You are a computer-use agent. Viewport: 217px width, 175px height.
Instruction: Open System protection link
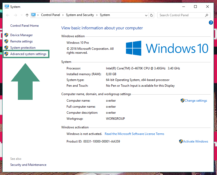coord(23,48)
